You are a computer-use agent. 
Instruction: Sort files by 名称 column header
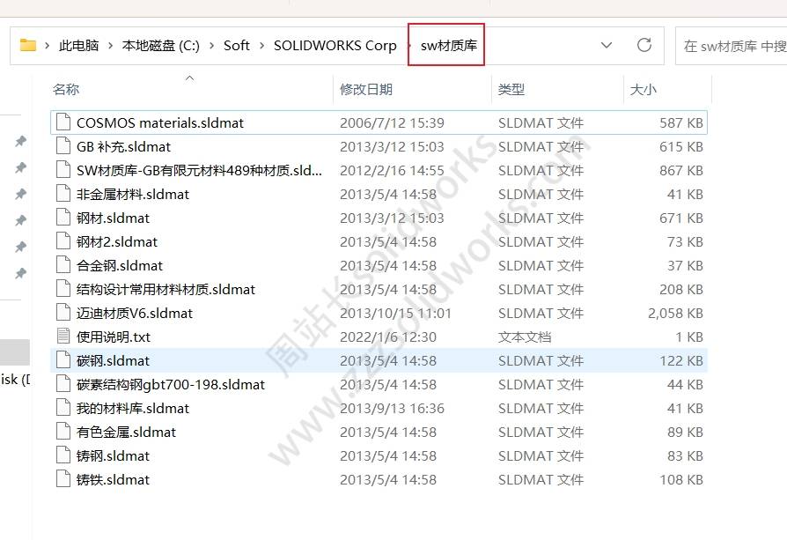click(x=66, y=89)
